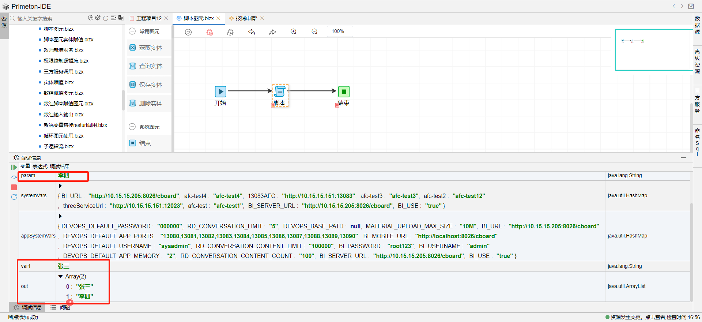Viewport: 702px width, 322px height.
Task: Refresh the resource tree list
Action: click(x=106, y=18)
